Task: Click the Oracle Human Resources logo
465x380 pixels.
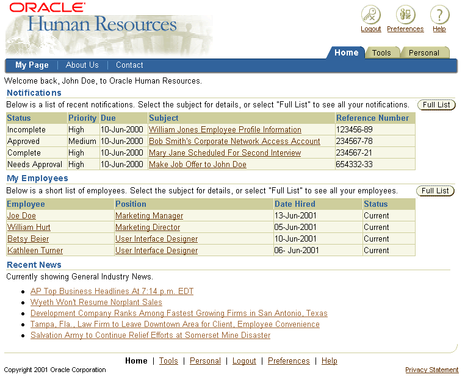Action: [108, 28]
